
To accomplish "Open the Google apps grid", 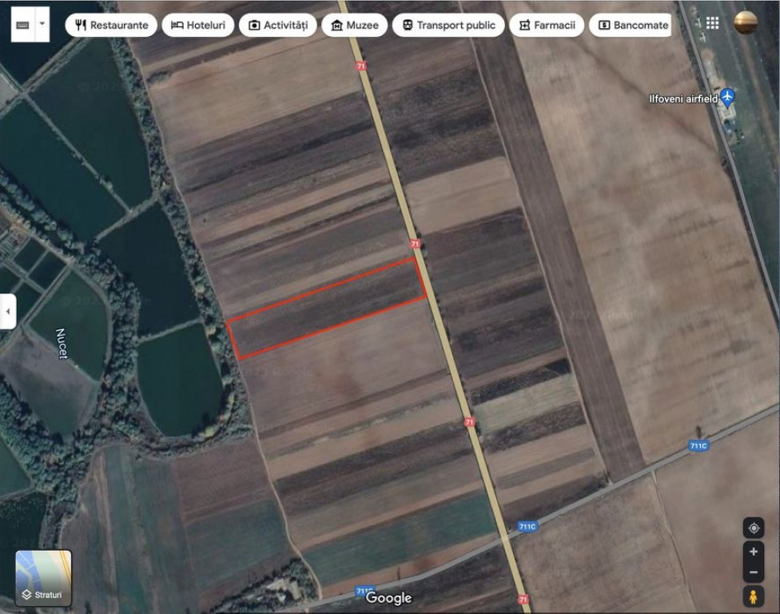I will (712, 23).
